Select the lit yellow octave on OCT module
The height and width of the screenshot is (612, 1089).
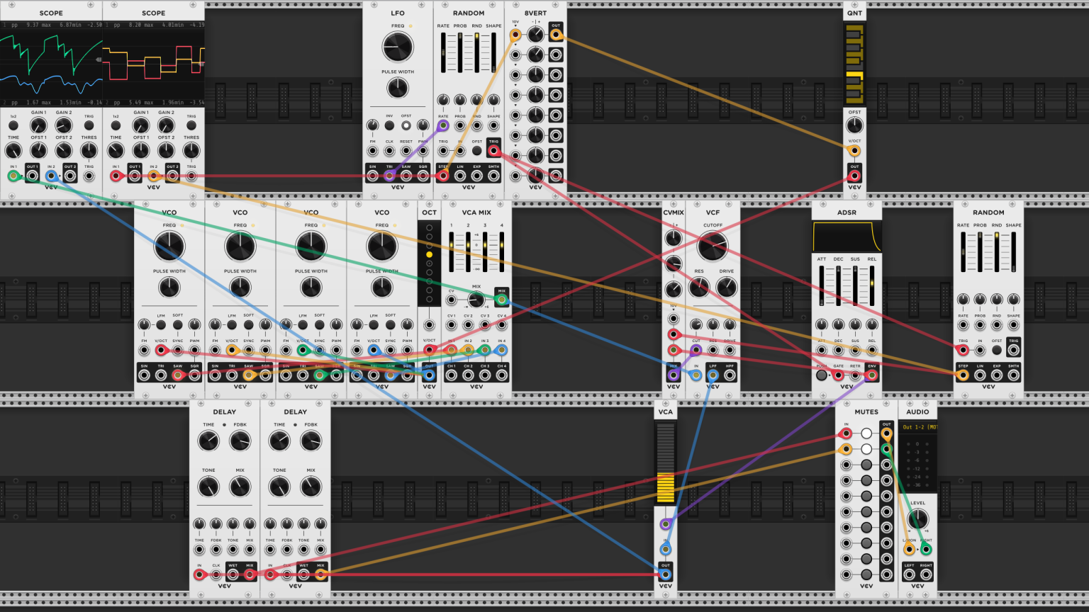429,254
